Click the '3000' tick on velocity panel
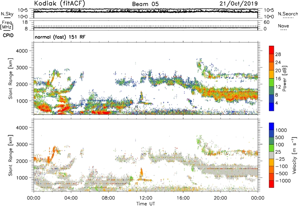The width and height of the screenshot is (298, 206). point(22,144)
